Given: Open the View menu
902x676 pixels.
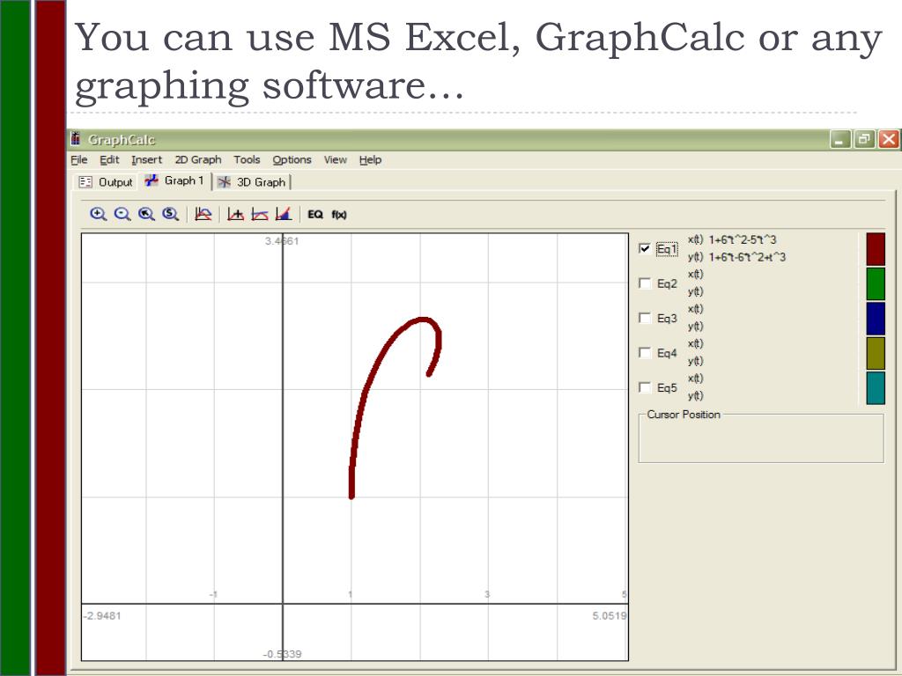Looking at the screenshot, I should (x=336, y=160).
